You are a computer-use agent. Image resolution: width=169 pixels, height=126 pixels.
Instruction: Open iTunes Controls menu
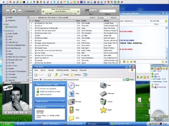(x=20, y=6)
